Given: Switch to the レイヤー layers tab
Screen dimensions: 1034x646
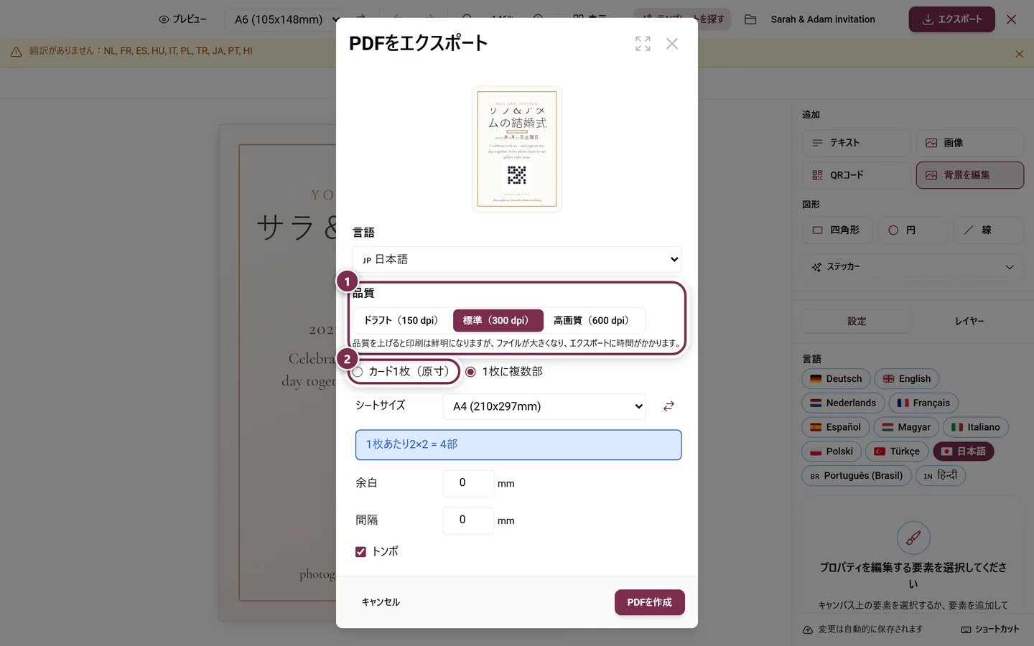Looking at the screenshot, I should click(x=969, y=321).
